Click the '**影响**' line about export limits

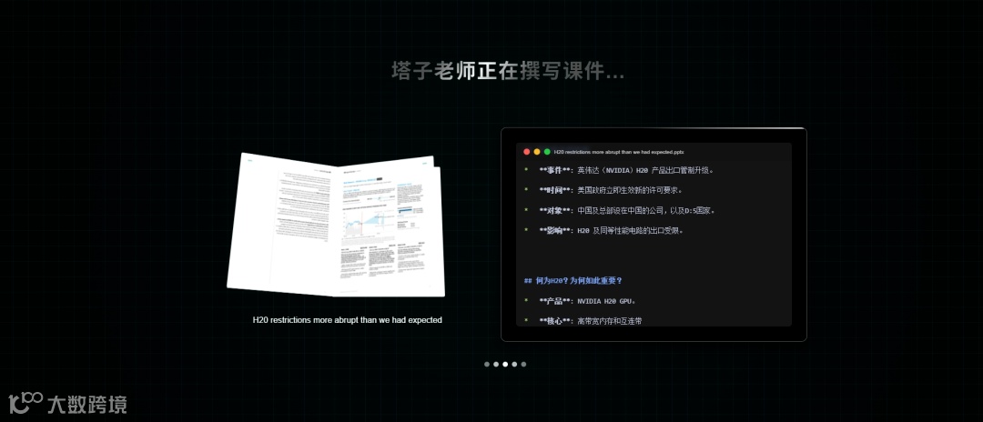click(603, 230)
